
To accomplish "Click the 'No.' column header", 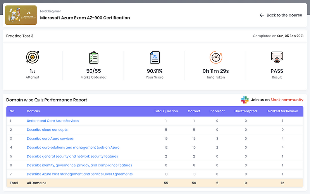I will (12, 111).
